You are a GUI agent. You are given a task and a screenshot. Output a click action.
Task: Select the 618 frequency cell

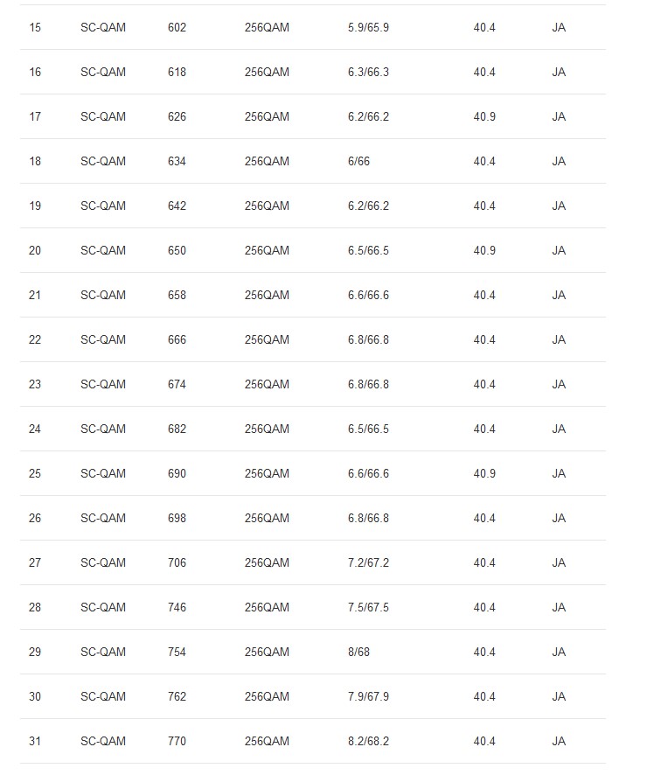pyautogui.click(x=177, y=72)
